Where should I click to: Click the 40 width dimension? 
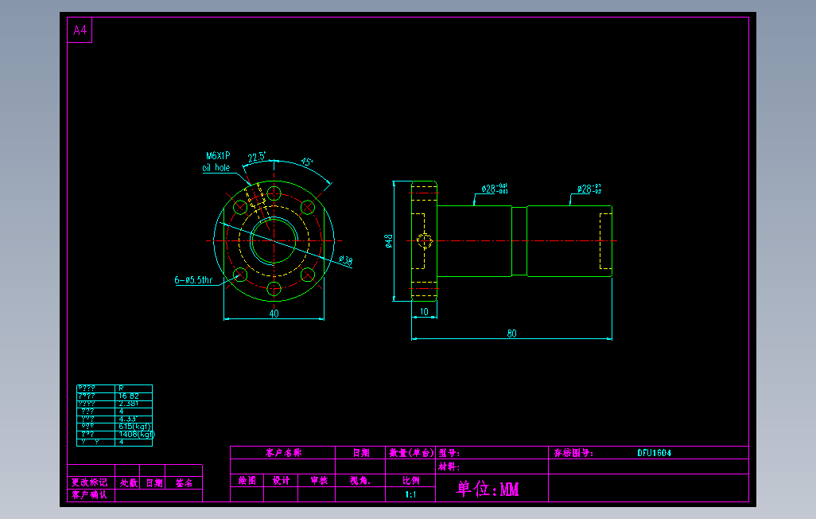(x=274, y=314)
